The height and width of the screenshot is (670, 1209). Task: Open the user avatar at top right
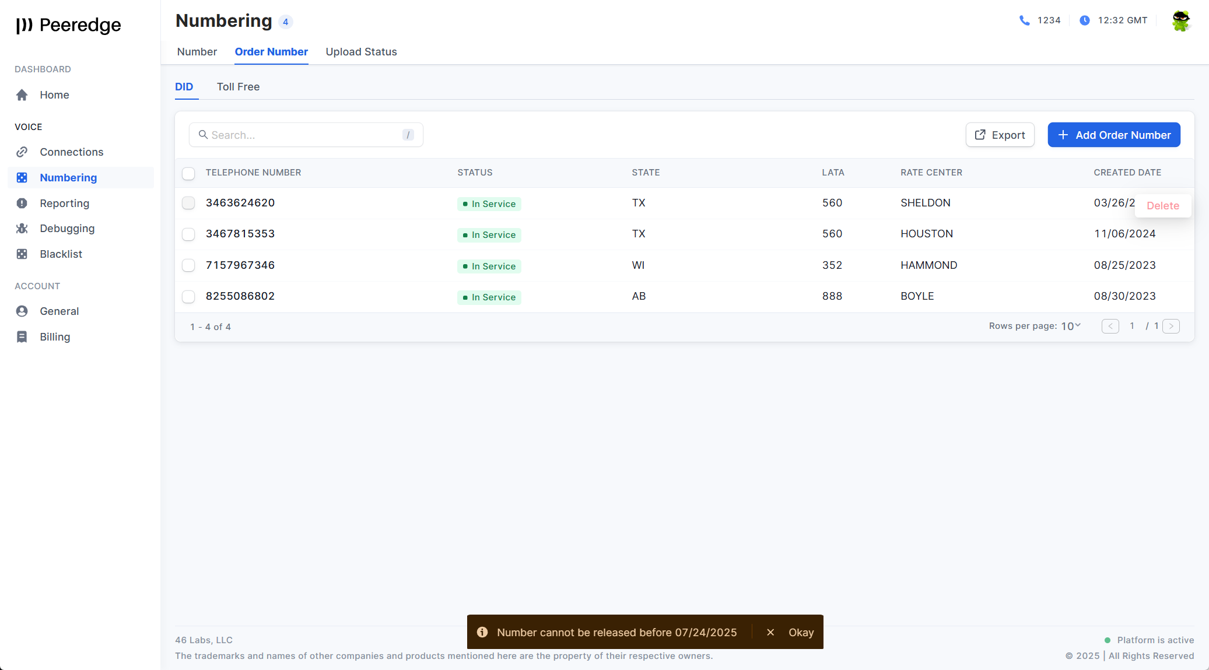(1180, 21)
